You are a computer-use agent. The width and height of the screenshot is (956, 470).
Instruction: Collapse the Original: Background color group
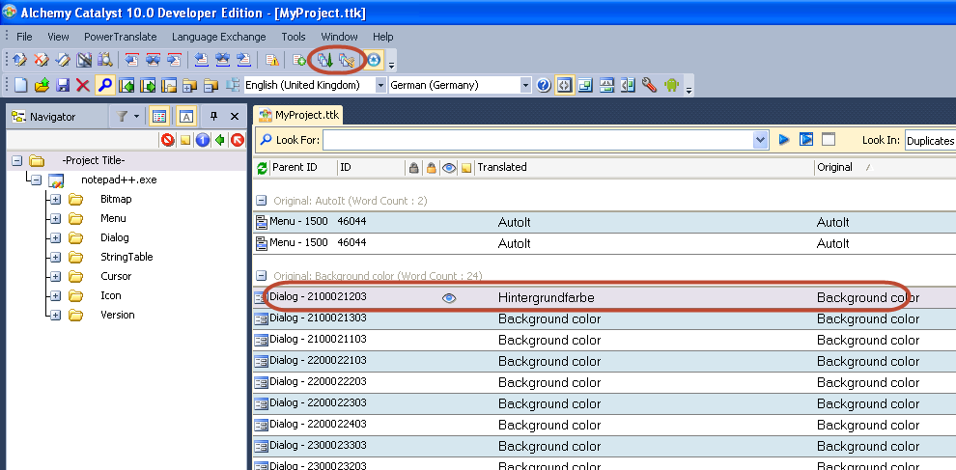(261, 276)
